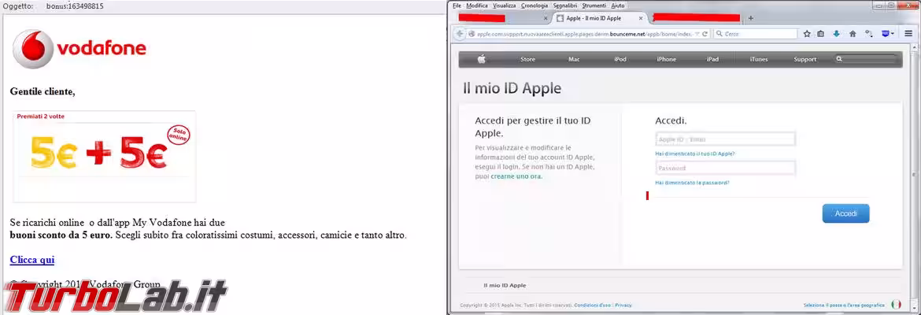Focus the Apple ID email input field
The width and height of the screenshot is (921, 315).
click(x=725, y=139)
